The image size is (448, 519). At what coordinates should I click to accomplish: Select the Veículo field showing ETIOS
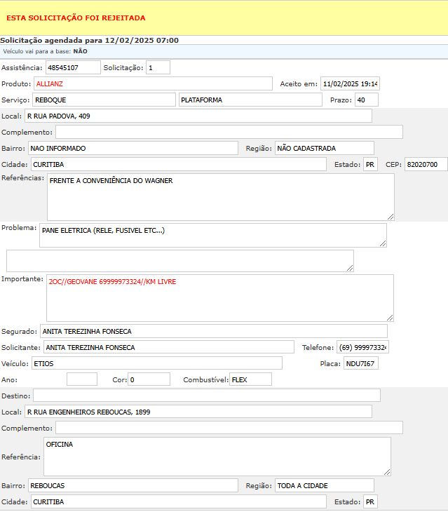156,363
